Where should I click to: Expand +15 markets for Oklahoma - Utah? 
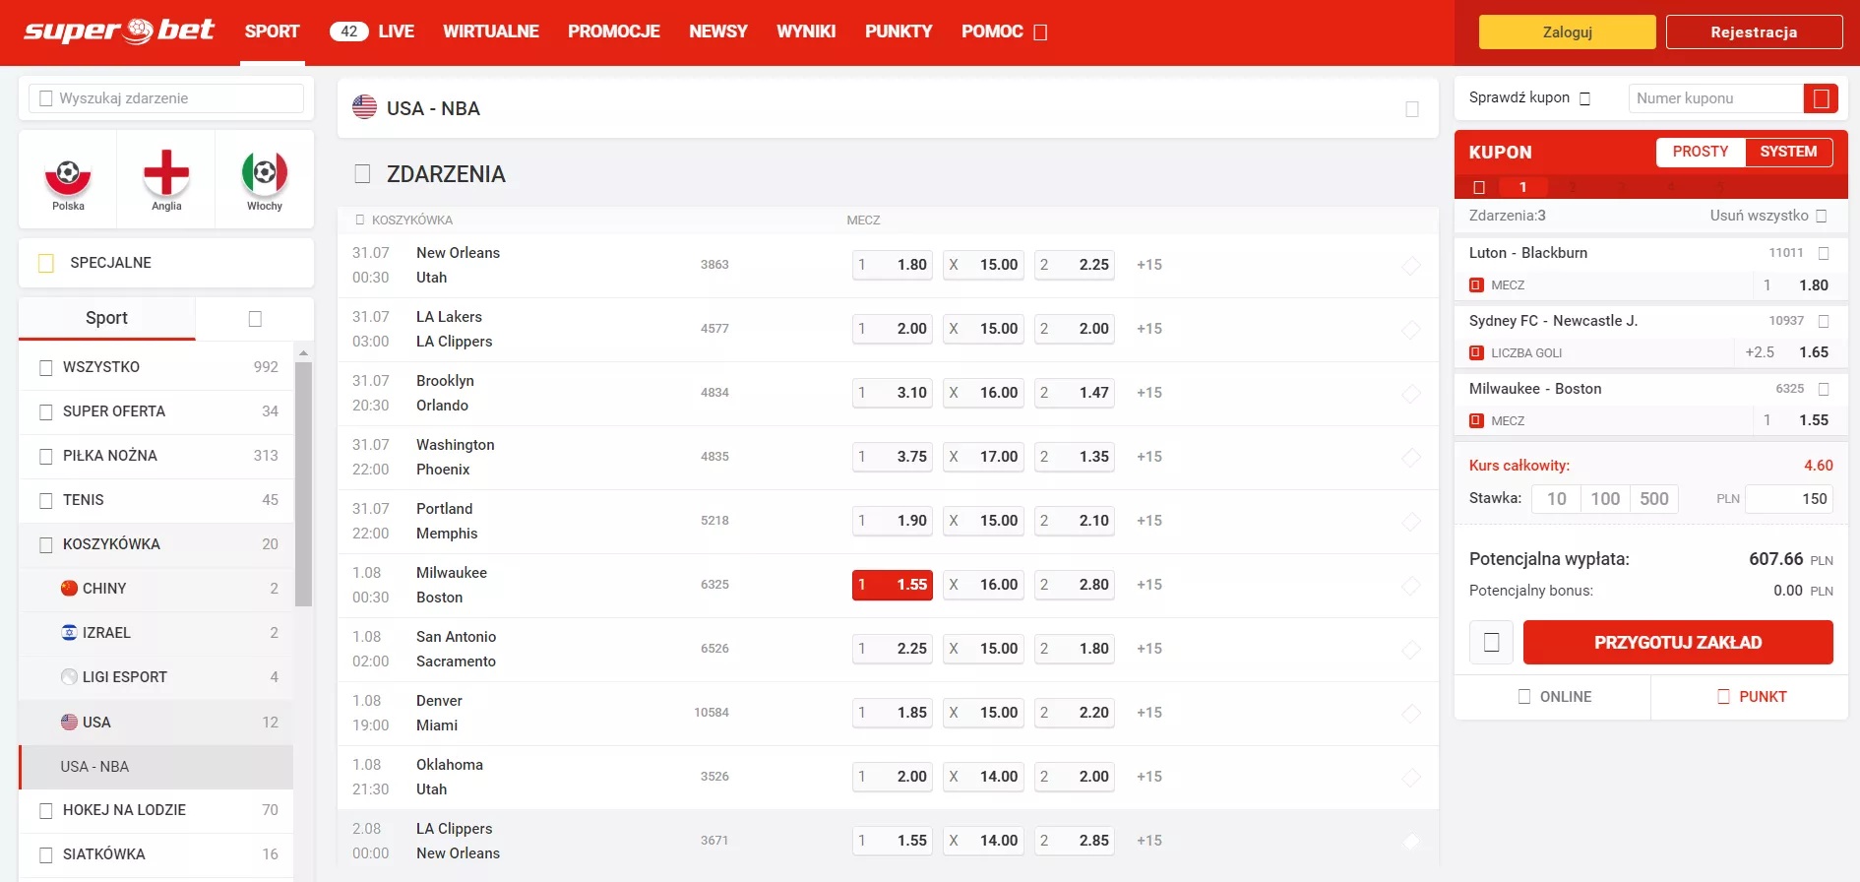point(1149,777)
